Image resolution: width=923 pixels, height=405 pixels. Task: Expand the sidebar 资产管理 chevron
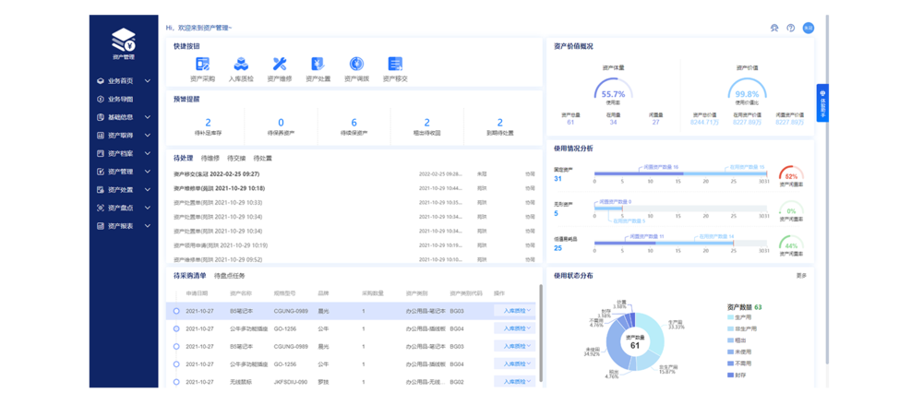147,172
